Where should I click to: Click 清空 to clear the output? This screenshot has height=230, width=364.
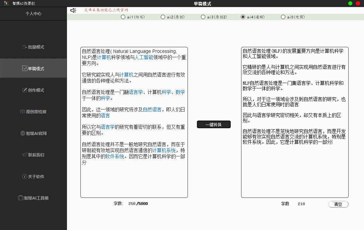point(338,204)
